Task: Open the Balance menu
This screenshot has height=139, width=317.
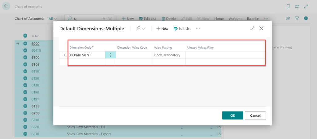Action: [x=253, y=19]
